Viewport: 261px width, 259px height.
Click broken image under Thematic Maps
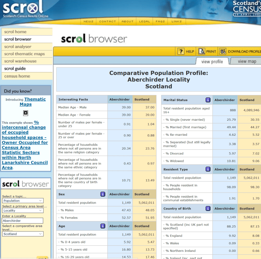pyautogui.click(x=25, y=113)
